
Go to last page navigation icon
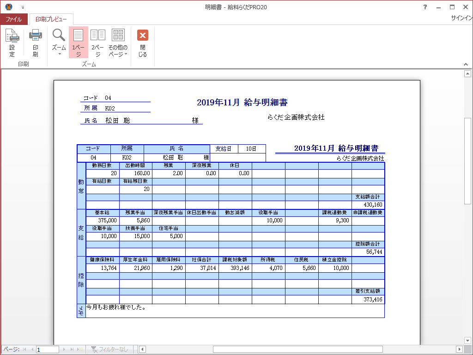[x=72, y=349]
